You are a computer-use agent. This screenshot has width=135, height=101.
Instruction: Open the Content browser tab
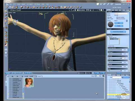(39, 76)
